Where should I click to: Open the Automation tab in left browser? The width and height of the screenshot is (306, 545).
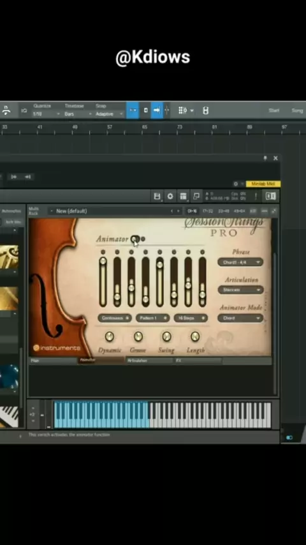11,211
